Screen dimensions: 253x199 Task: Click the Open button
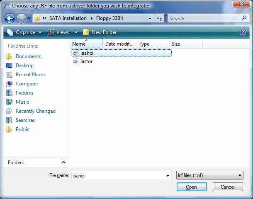point(191,187)
